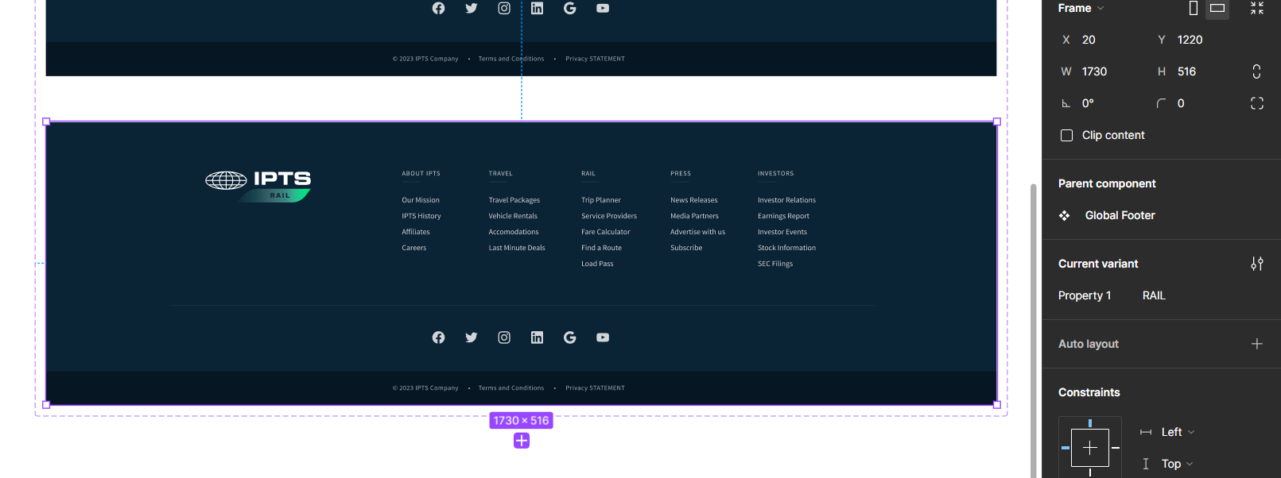The height and width of the screenshot is (478, 1281).
Task: Click the 1730 × 516 size label
Action: click(522, 421)
